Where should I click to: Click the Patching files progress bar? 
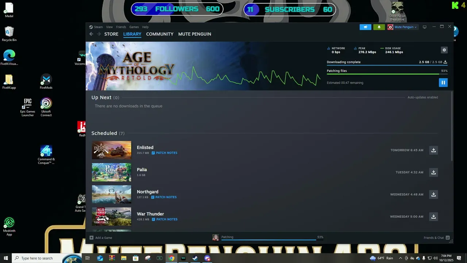coord(387,74)
